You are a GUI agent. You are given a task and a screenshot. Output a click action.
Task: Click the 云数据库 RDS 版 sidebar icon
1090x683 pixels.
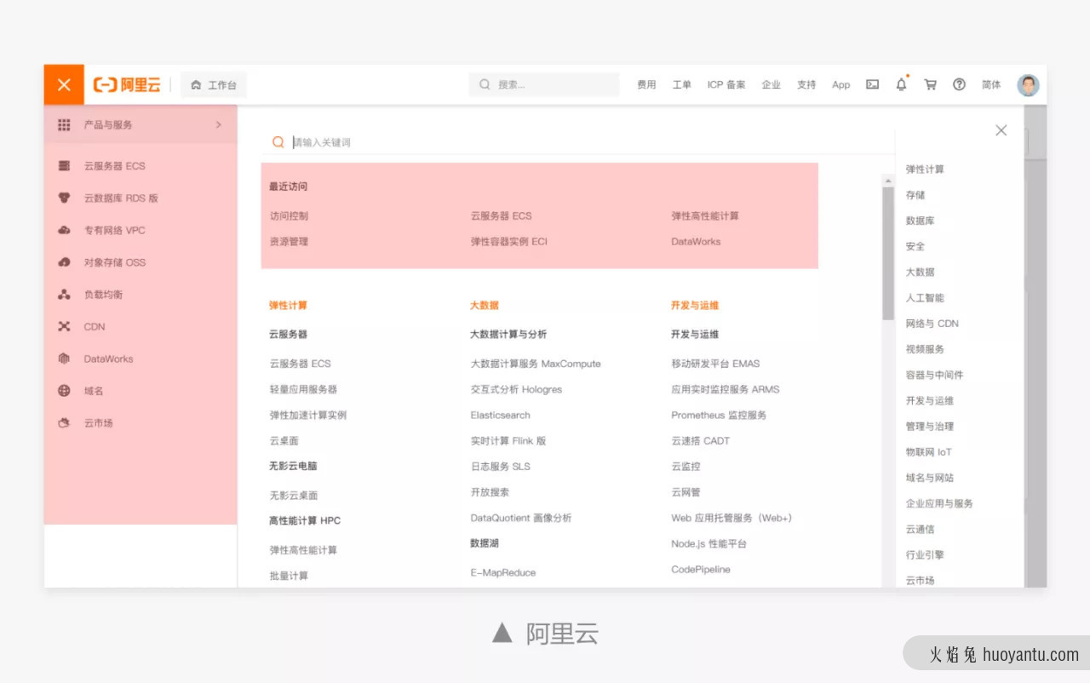coord(64,198)
